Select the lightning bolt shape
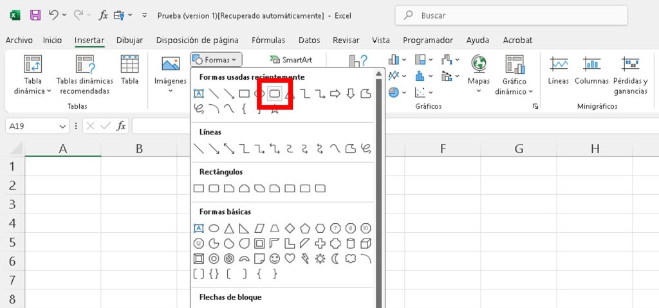659x308 pixels. [305, 258]
